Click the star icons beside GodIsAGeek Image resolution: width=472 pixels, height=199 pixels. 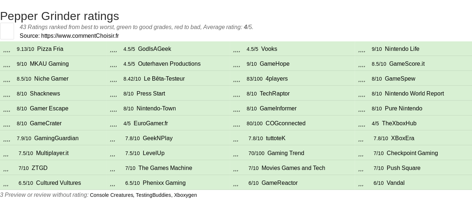click(113, 49)
